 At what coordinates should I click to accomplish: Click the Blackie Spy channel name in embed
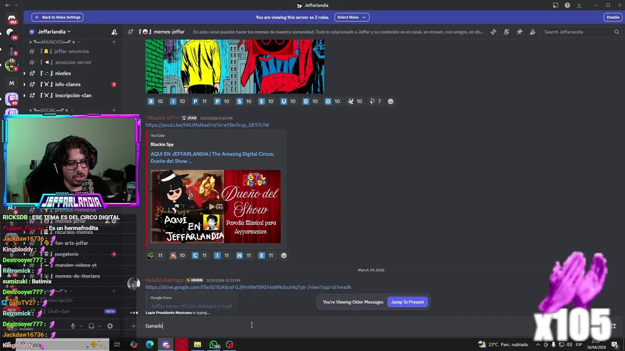click(x=162, y=144)
